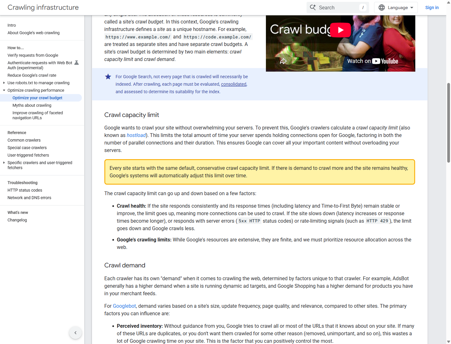Collapse Optimize crawling performance section
This screenshot has width=451, height=344.
[x=4, y=90]
